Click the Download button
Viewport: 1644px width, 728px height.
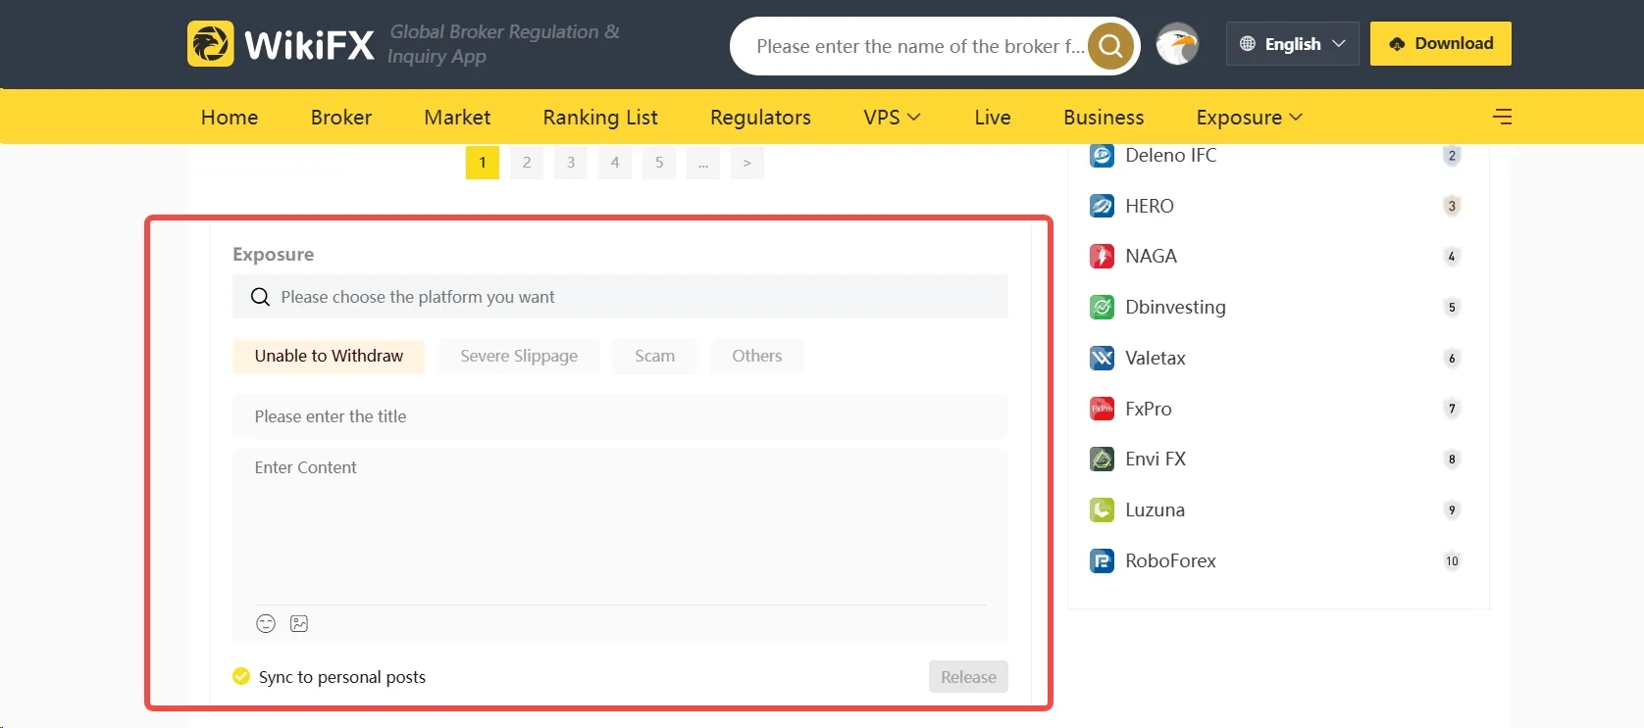(1441, 43)
